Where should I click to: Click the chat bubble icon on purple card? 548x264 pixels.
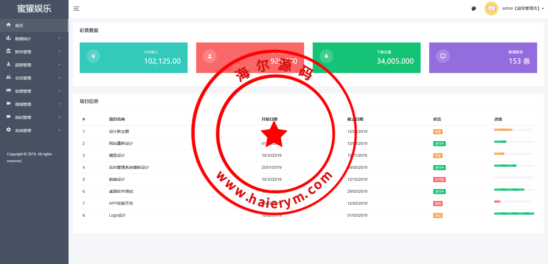point(443,56)
